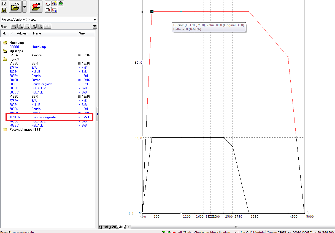
Task: Toggle the filter Off button
Action: [x=48, y=26]
